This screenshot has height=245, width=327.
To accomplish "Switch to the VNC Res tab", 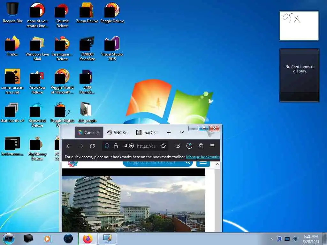I will coord(118,132).
